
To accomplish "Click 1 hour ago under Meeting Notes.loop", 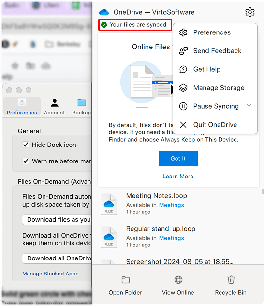I will click(x=138, y=212).
